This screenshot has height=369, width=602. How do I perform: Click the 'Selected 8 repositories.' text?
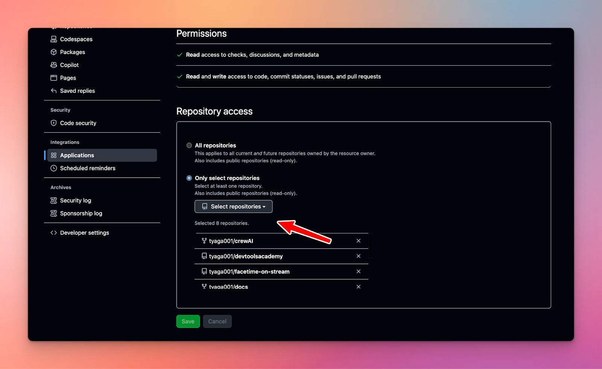pos(222,223)
